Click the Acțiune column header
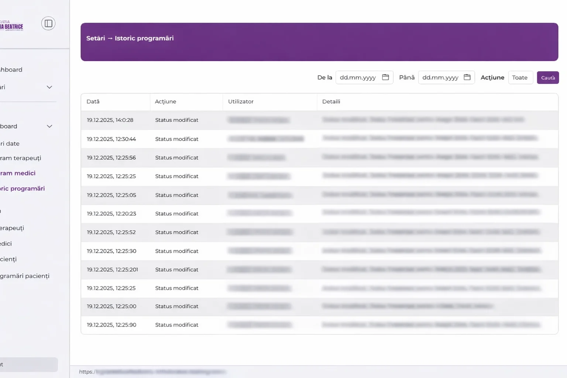 165,102
